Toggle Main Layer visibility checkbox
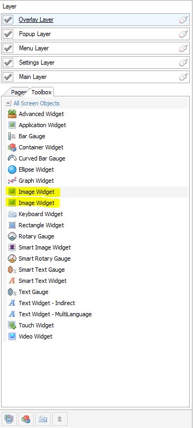Image resolution: width=193 pixels, height=428 pixels. [x=8, y=77]
